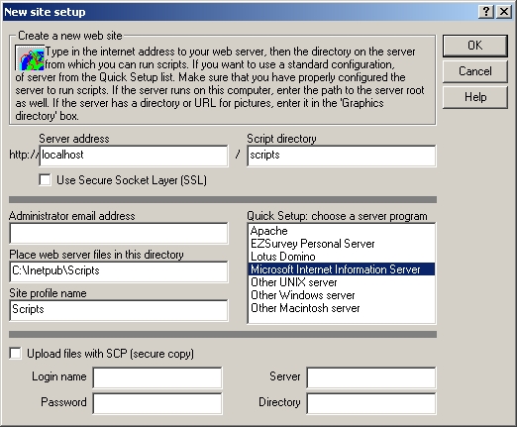Click the Cancel button
The image size is (517, 427).
(x=475, y=71)
